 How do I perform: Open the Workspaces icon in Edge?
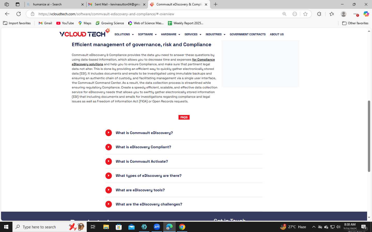point(7,4)
